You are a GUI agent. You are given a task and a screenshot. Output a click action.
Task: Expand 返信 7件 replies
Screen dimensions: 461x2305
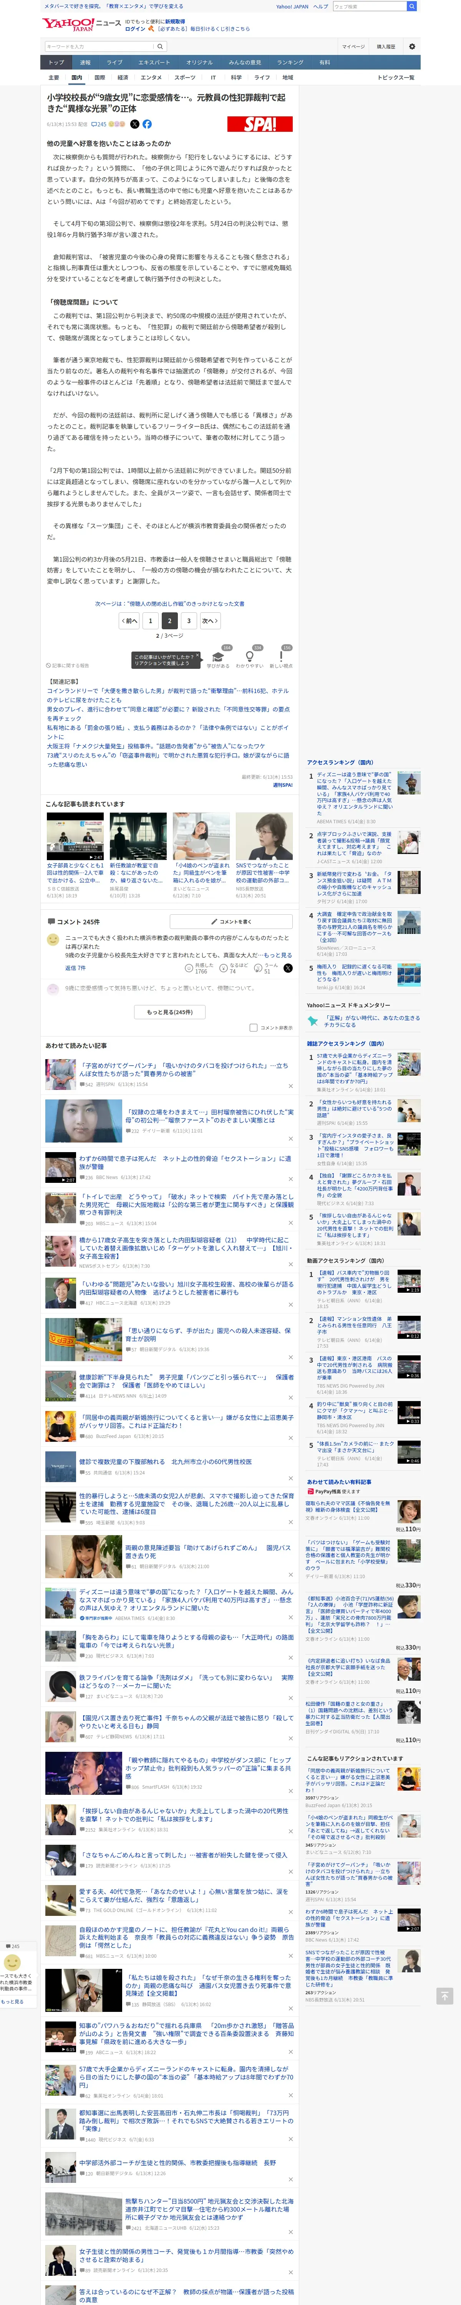point(75,968)
